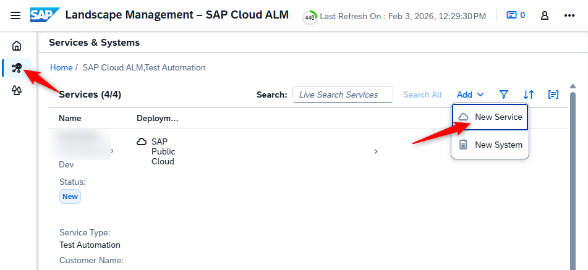
Task: Click the New status badge
Action: click(70, 196)
